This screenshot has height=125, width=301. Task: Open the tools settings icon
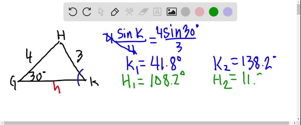tap(129, 12)
